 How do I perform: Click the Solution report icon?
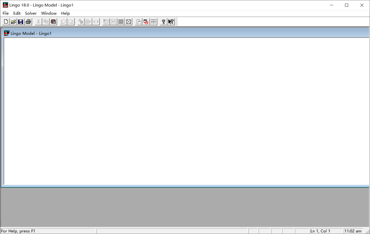(113, 22)
